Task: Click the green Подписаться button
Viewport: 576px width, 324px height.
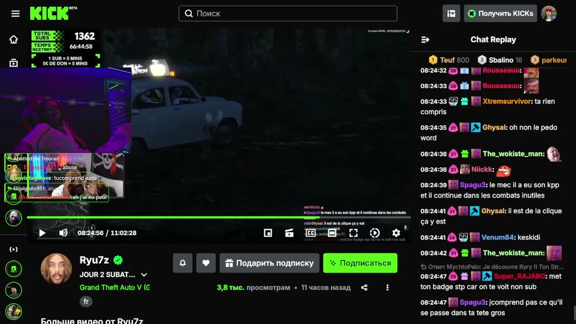Action: click(x=360, y=263)
